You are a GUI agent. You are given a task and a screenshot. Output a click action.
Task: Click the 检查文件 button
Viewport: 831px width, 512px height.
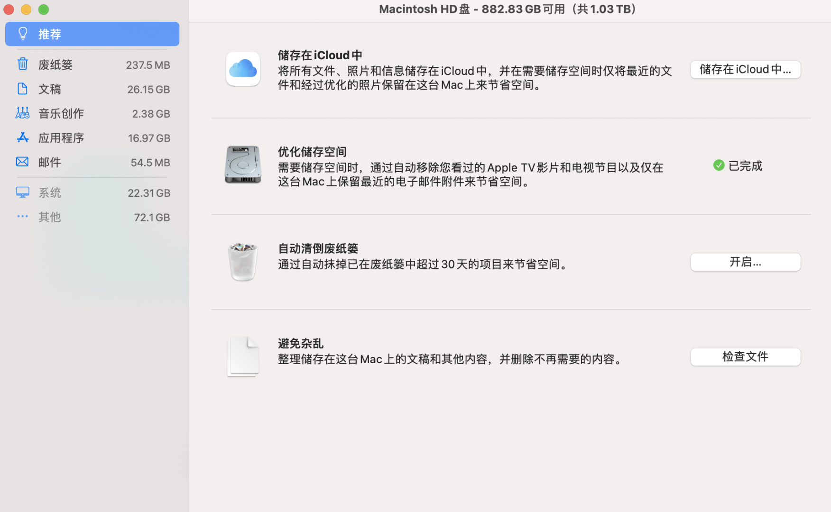point(745,357)
